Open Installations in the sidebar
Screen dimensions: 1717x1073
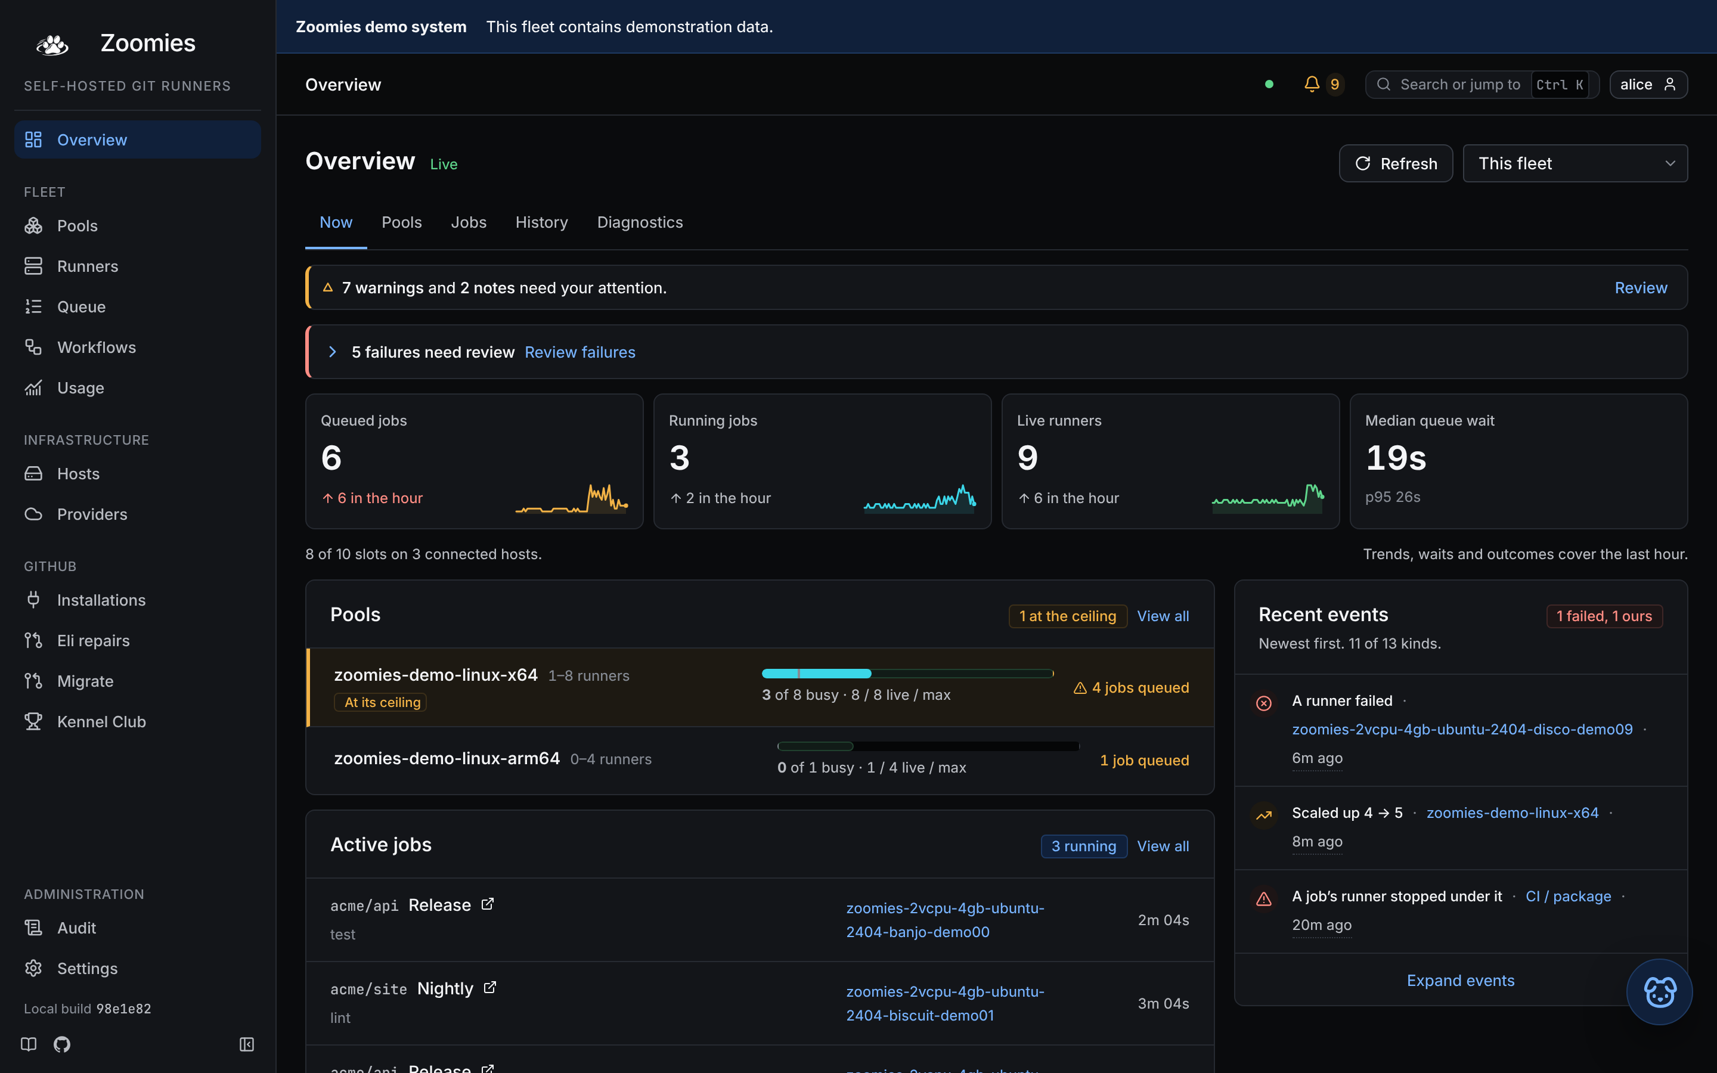click(138, 600)
